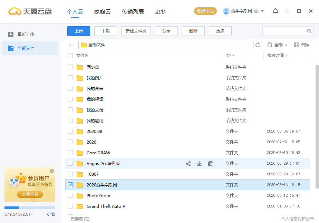Uncheck the 2020蜗牛娱乐网 folder checkbox
The height and width of the screenshot is (223, 319).
(x=70, y=185)
